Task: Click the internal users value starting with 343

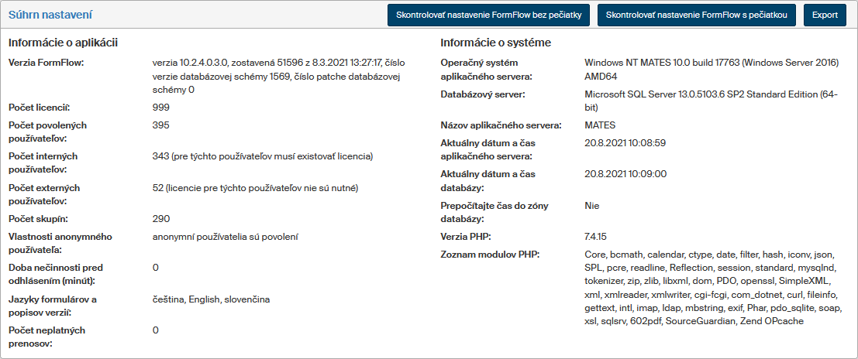Action: (263, 156)
